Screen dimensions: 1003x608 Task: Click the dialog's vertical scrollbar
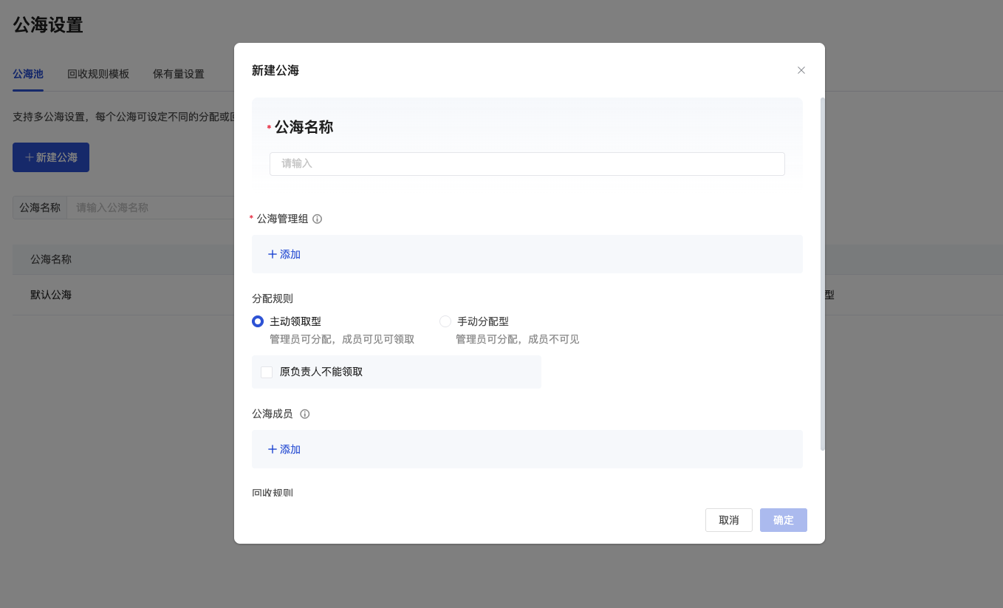pos(823,273)
